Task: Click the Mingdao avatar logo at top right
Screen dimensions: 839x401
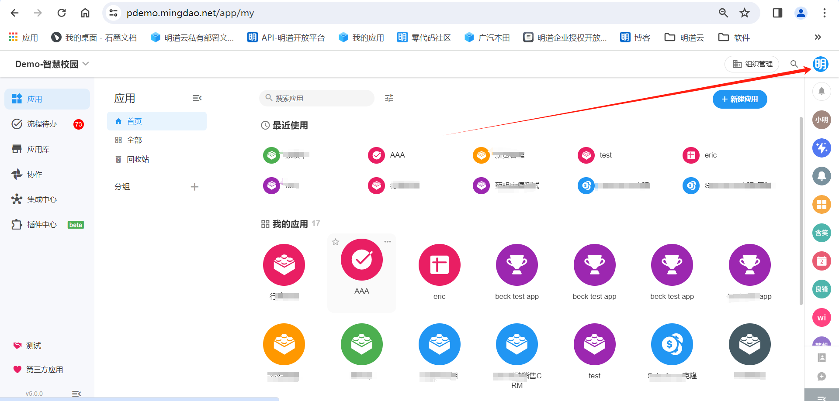Action: (820, 64)
